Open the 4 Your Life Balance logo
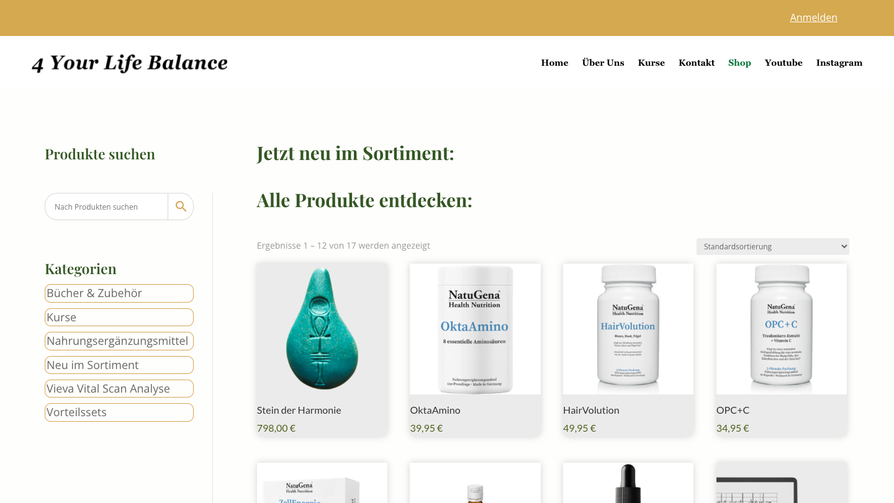The image size is (894, 503). (130, 63)
